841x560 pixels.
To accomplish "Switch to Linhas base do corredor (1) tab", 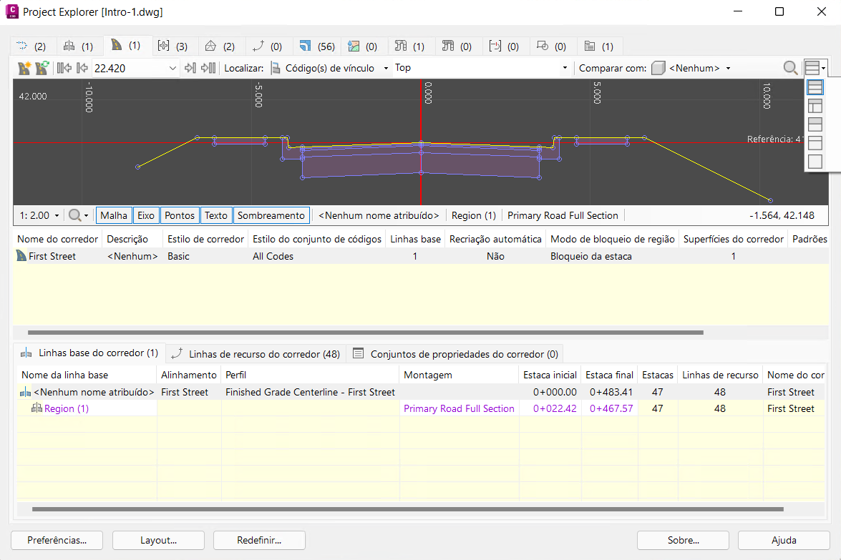I will click(x=89, y=353).
